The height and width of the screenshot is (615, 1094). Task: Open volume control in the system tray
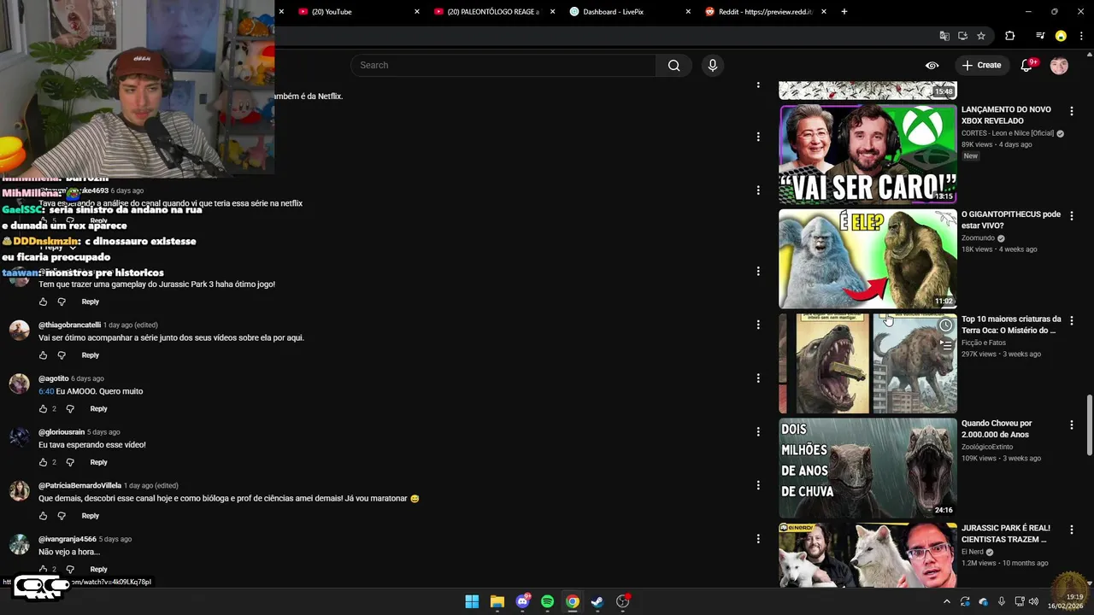pos(1034,601)
